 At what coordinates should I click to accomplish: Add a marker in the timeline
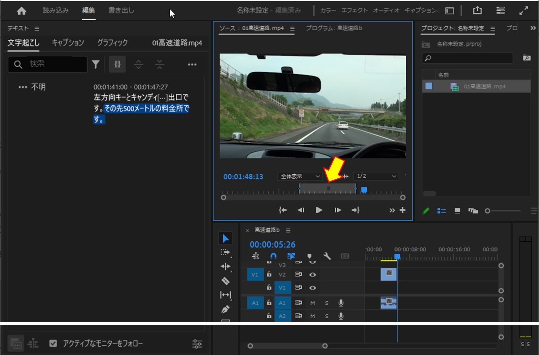[x=309, y=256]
